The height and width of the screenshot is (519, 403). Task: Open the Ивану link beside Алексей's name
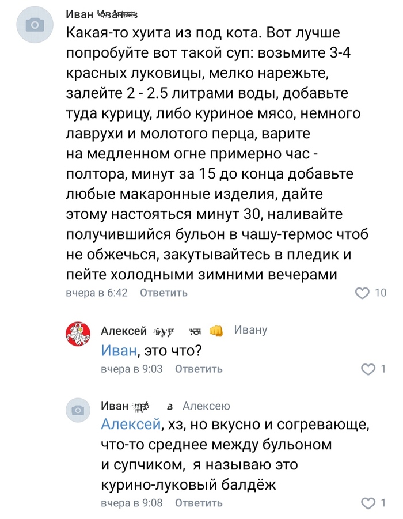click(x=252, y=329)
